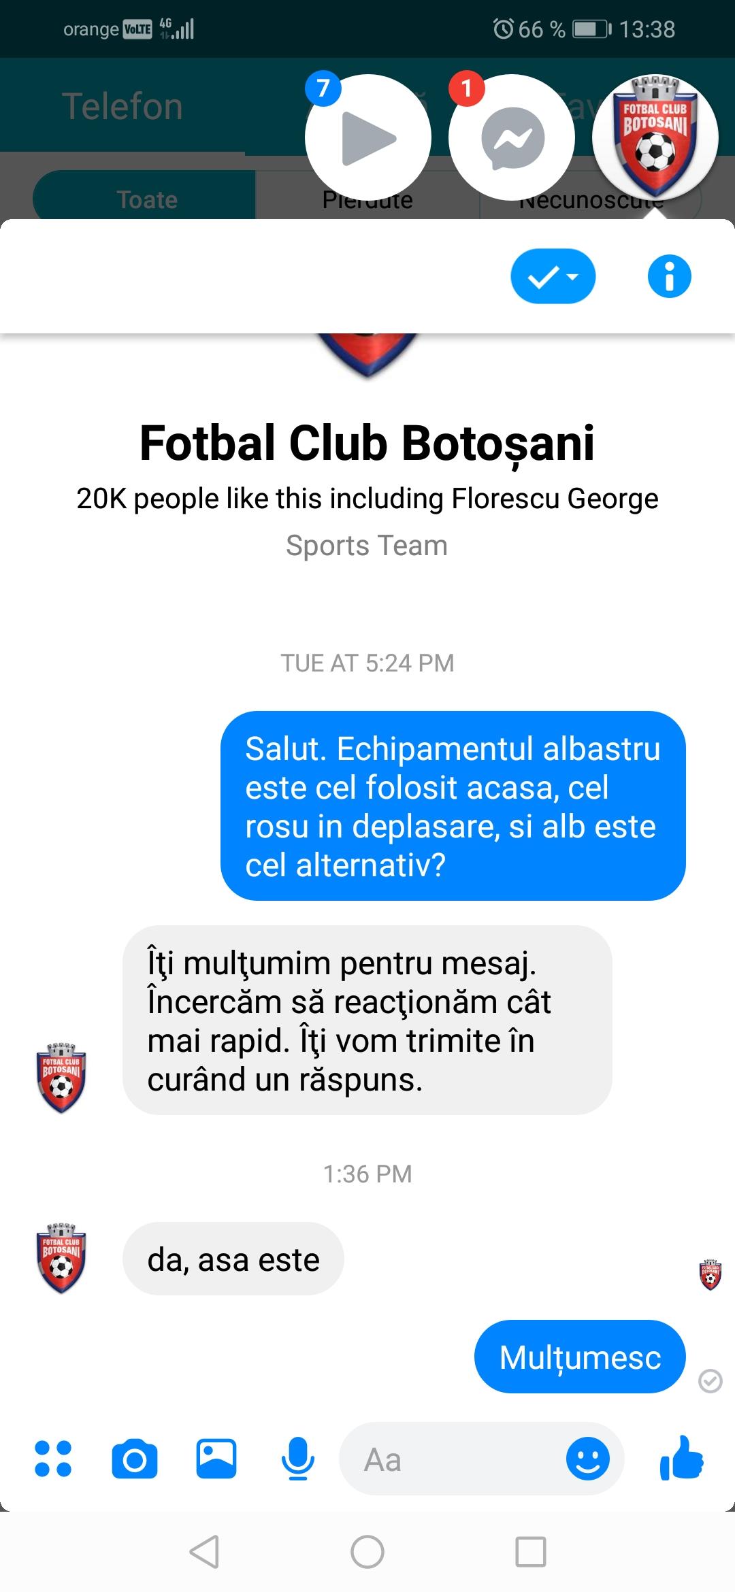Switch to the Telefon tab
The image size is (735, 1592).
tap(122, 106)
